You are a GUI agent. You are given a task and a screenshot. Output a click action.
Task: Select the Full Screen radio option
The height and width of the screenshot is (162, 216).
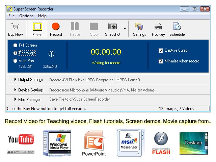[x=15, y=45]
